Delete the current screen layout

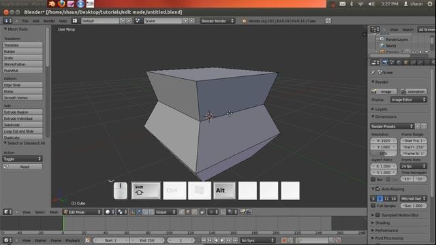[x=129, y=21]
